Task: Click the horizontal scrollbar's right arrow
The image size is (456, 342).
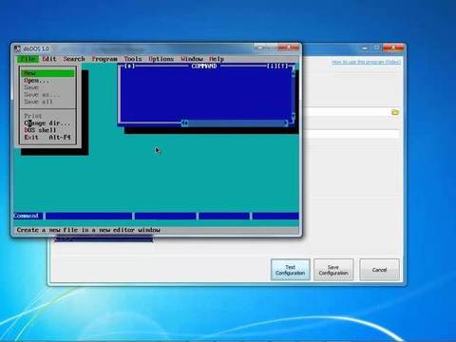Action: click(286, 123)
